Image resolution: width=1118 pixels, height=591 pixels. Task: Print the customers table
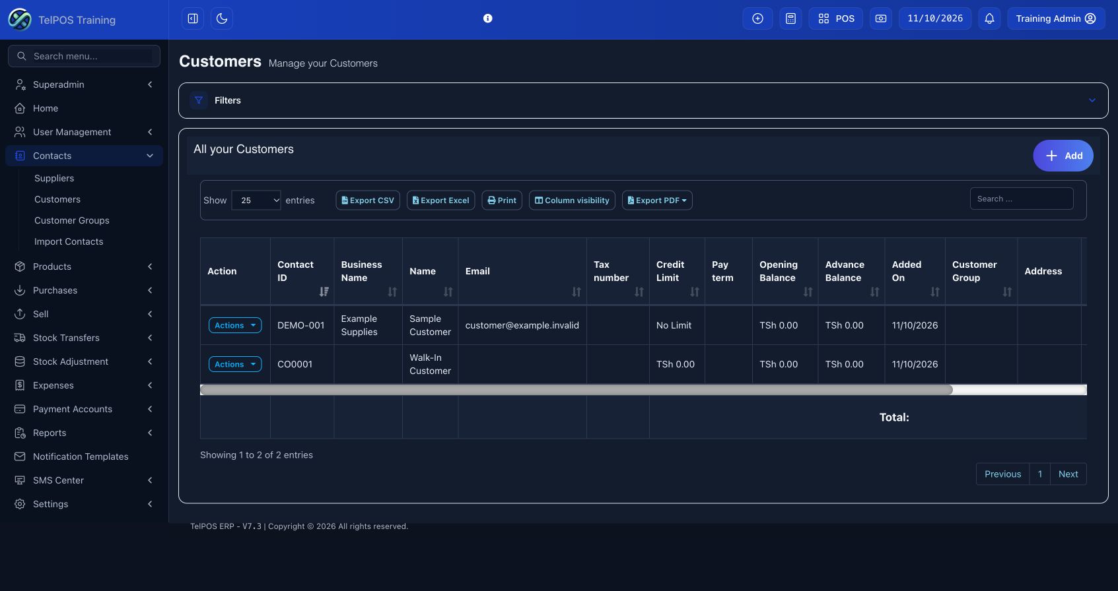(x=502, y=201)
